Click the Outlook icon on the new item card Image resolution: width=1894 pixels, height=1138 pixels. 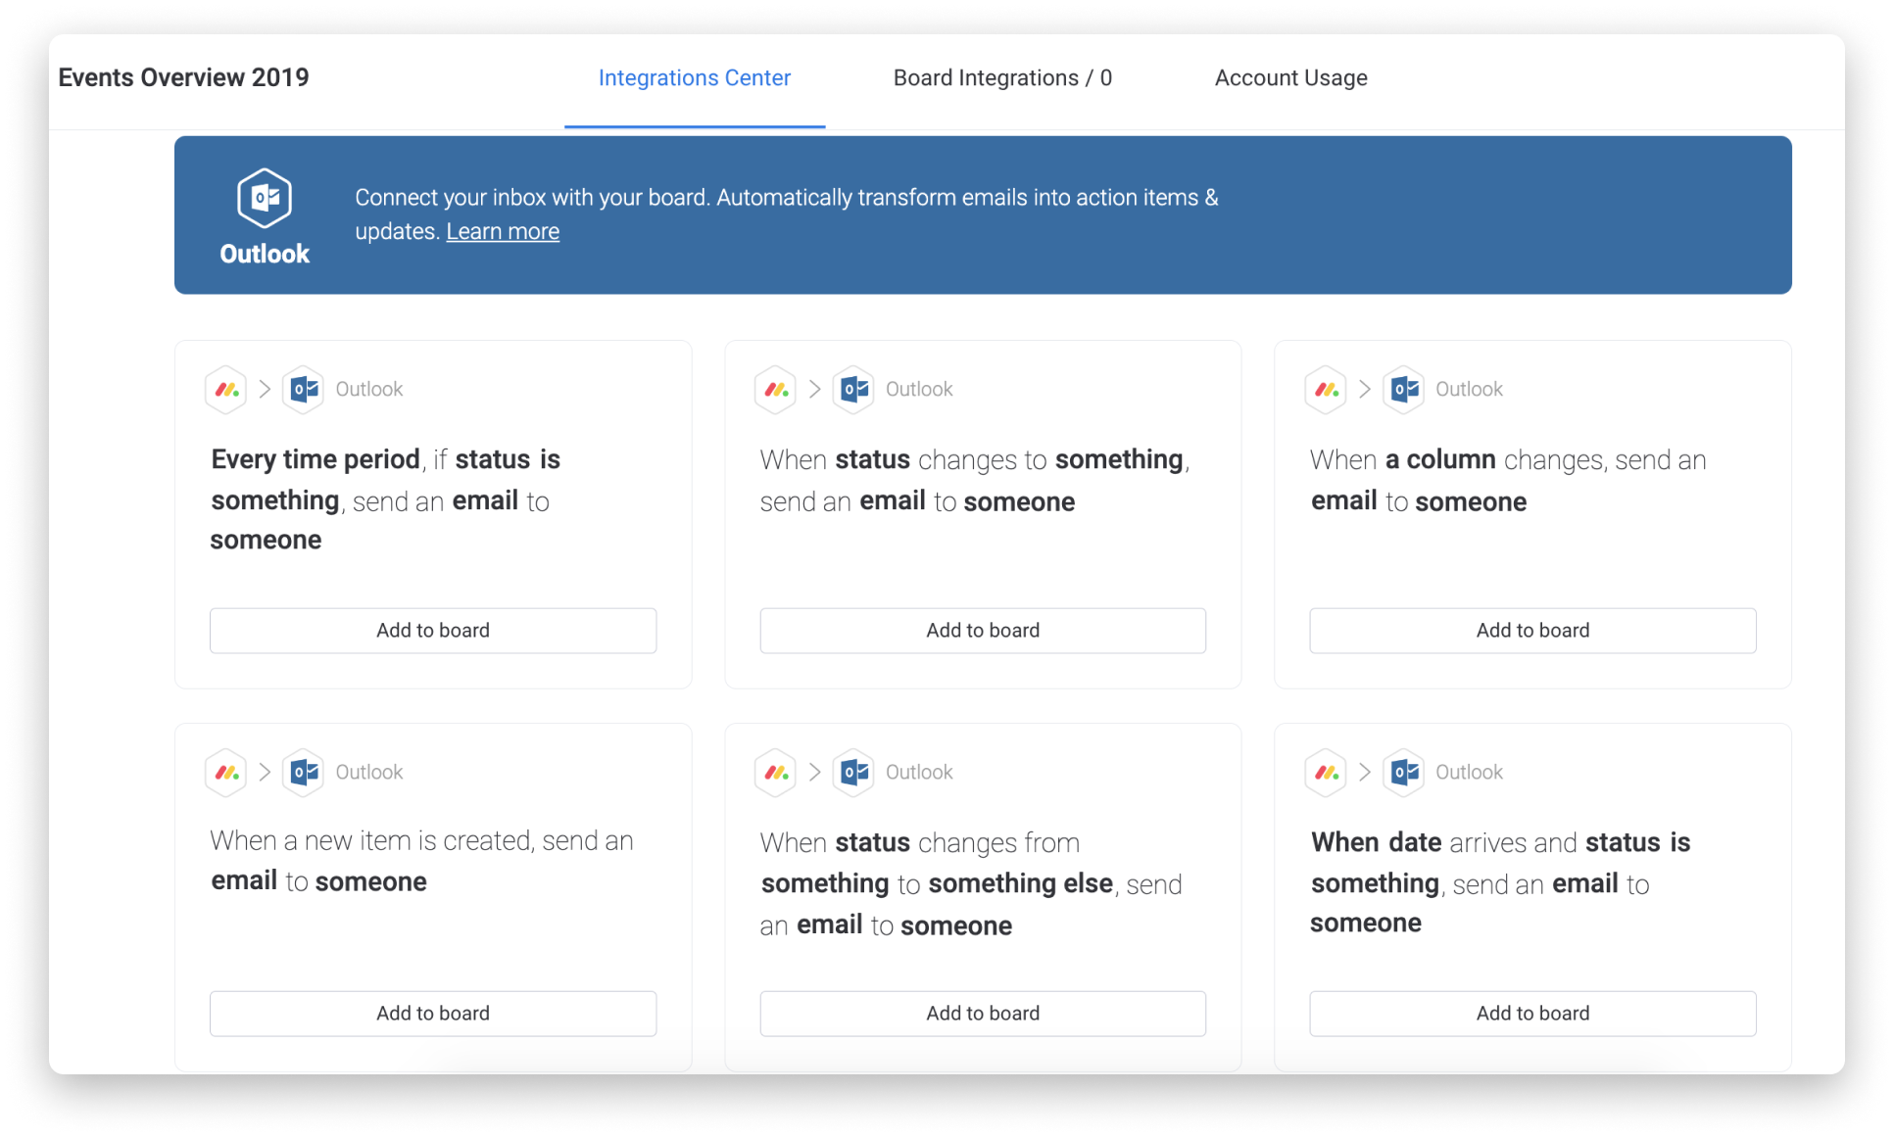tap(303, 772)
